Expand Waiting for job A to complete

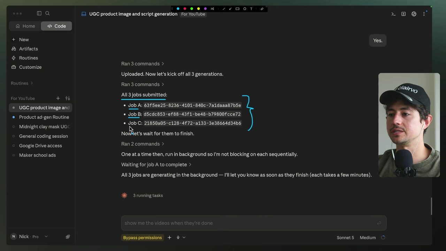pyautogui.click(x=156, y=165)
